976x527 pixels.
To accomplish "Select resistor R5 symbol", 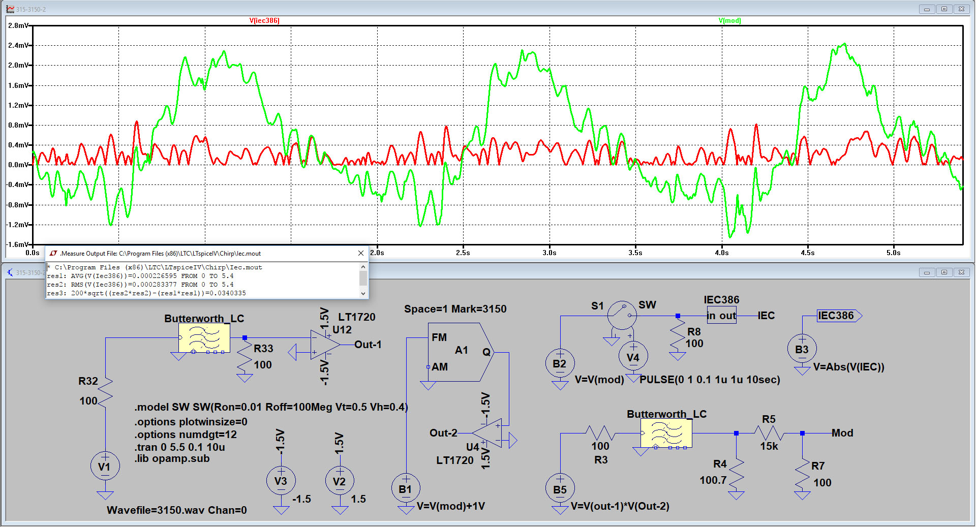I will click(x=769, y=433).
